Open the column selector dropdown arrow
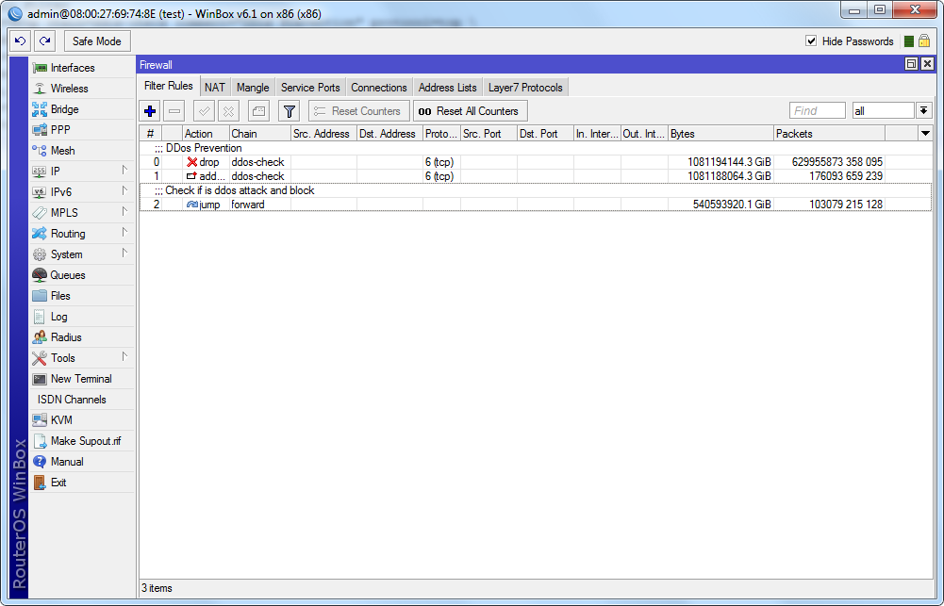944x606 pixels. (x=925, y=134)
